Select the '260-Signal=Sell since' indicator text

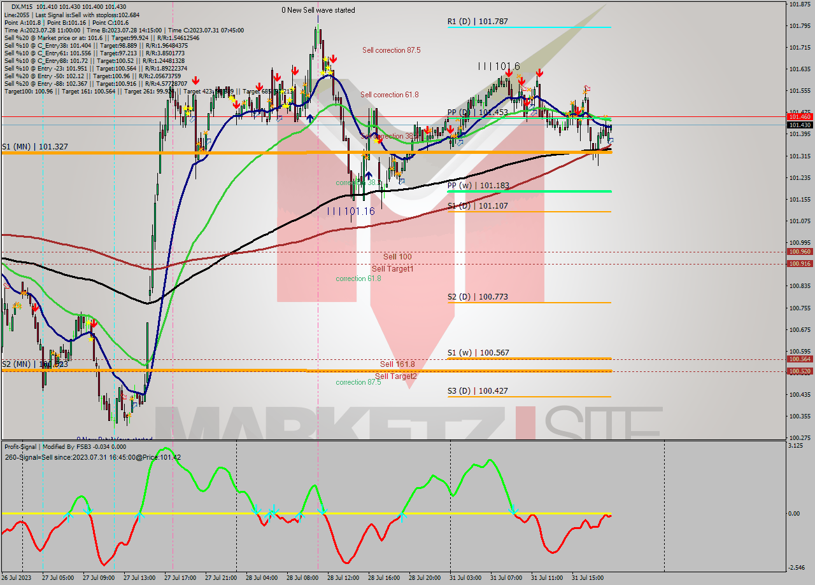tap(92, 457)
